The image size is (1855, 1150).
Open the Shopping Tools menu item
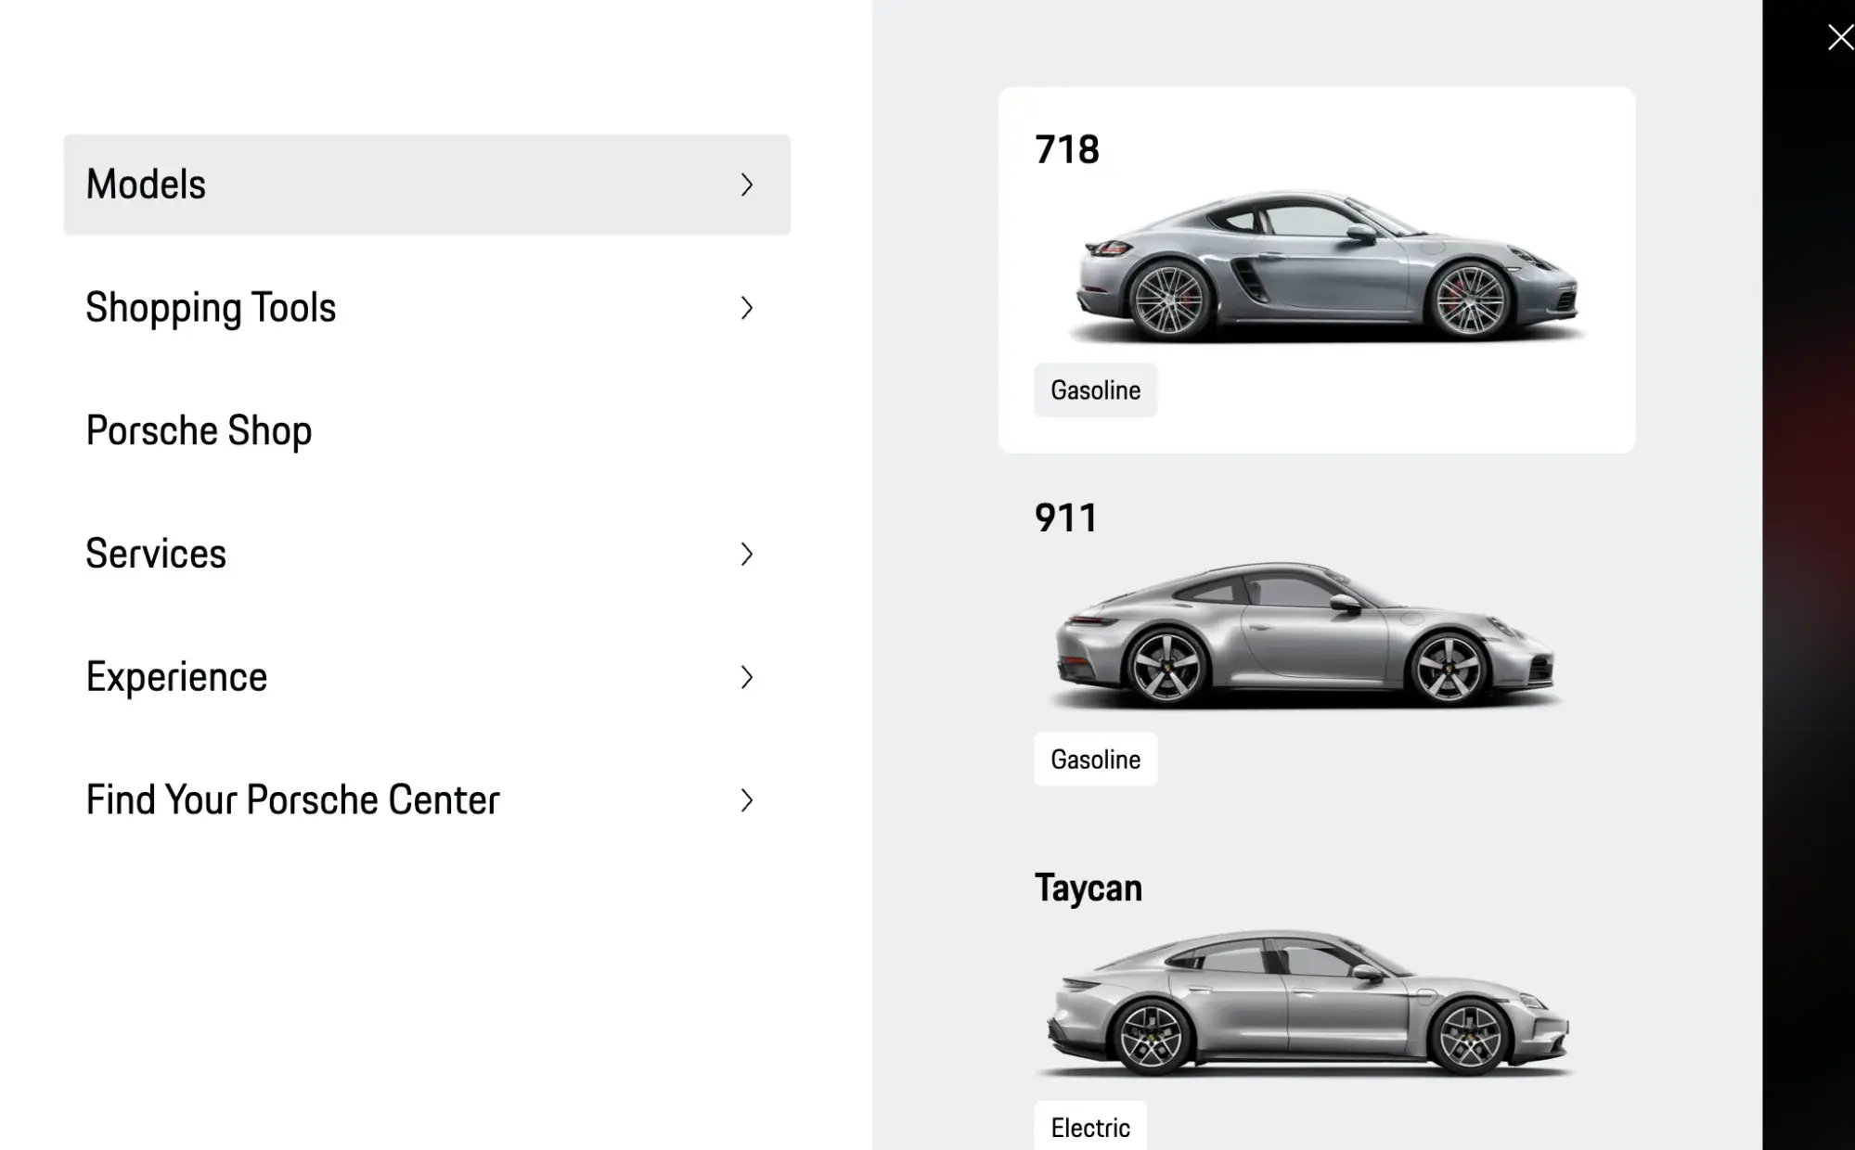212,307
